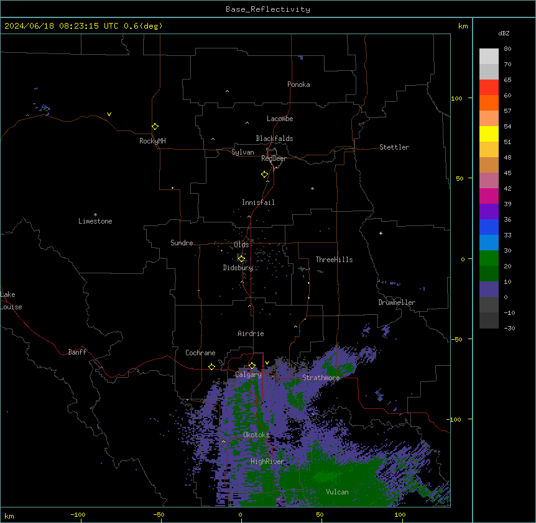Click the orange 57-60 dBZ legend swatch
The width and height of the screenshot is (536, 523).
tap(489, 102)
